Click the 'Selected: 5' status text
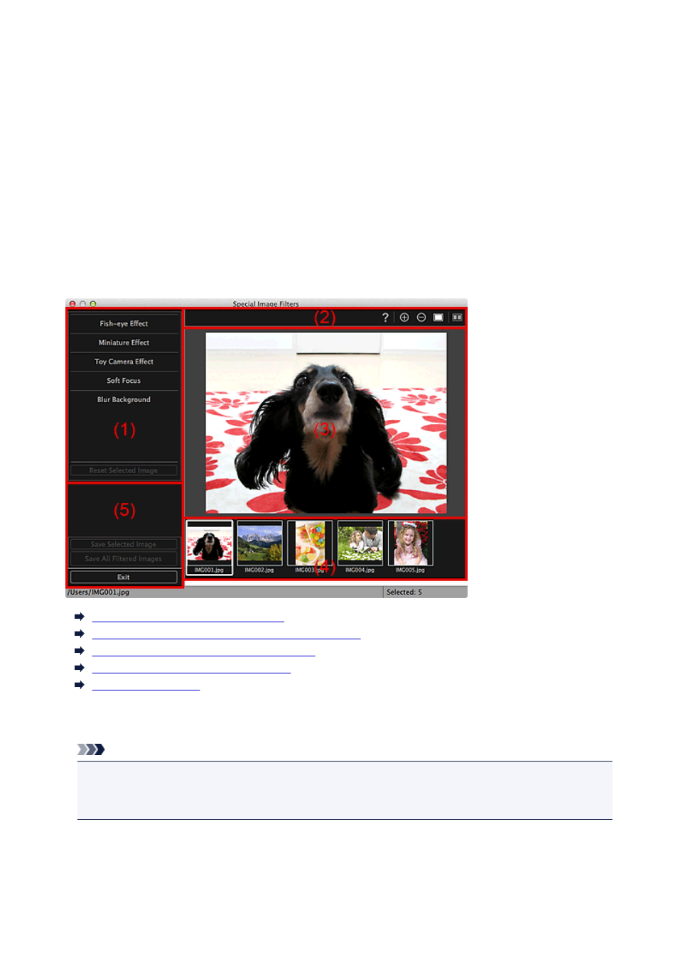The image size is (678, 959). coord(404,592)
